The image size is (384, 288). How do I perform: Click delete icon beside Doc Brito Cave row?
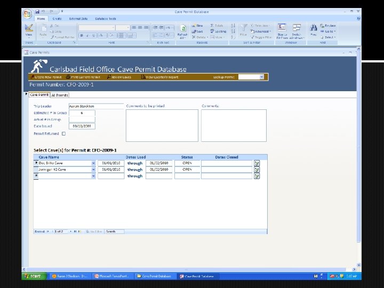pos(257,163)
